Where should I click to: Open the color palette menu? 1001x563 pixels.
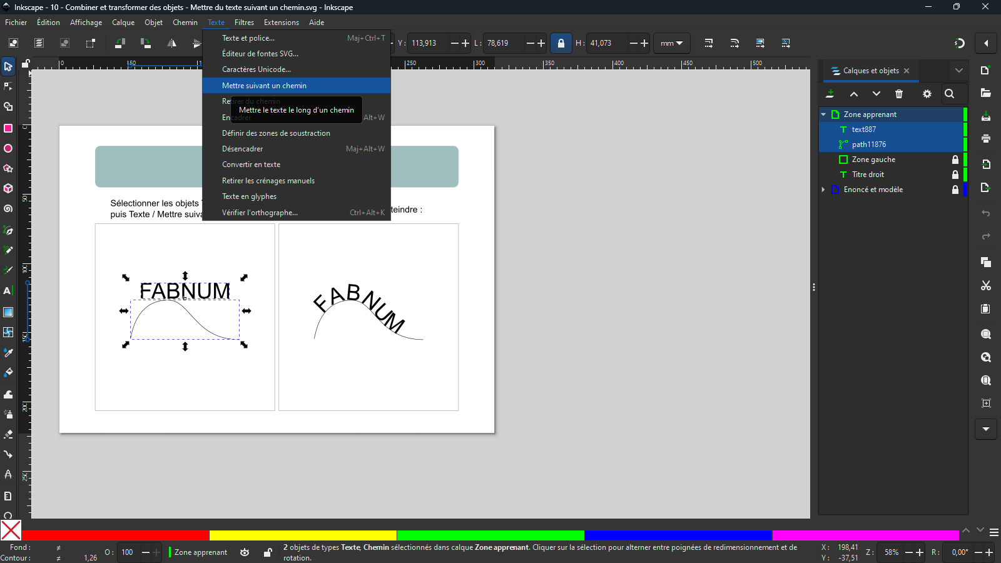click(993, 533)
